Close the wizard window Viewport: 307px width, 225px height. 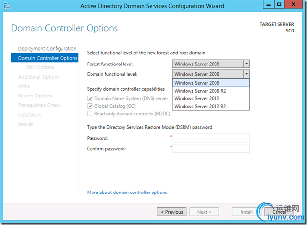(x=293, y=5)
